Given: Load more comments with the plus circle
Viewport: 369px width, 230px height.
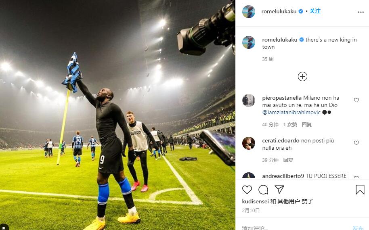Looking at the screenshot, I should point(302,76).
